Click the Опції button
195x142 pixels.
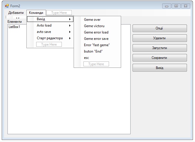[x=160, y=28]
